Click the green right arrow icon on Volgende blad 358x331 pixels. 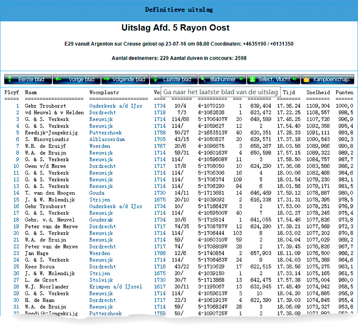107,79
